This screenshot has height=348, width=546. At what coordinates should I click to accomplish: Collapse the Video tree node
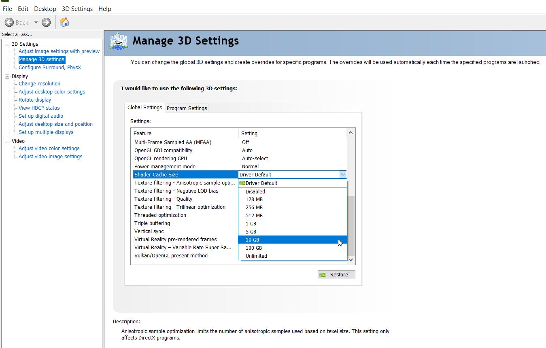tap(7, 141)
